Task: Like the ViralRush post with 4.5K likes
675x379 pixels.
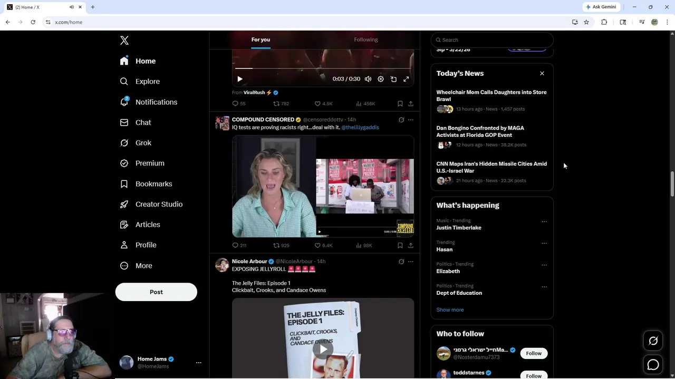Action: point(323,104)
